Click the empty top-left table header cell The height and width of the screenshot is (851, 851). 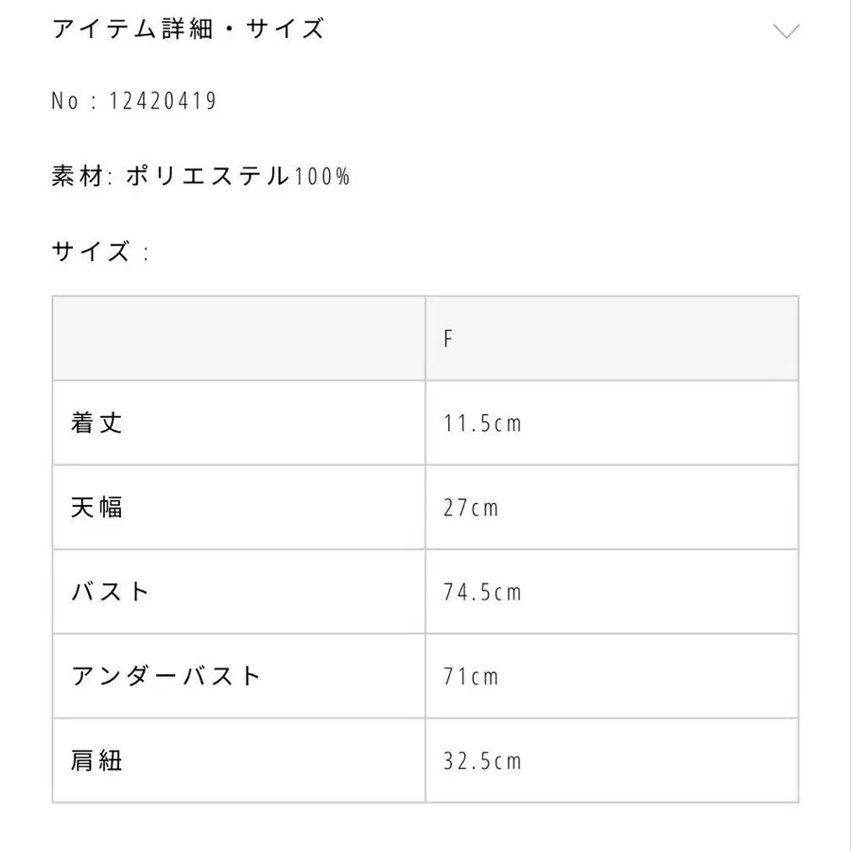(238, 339)
